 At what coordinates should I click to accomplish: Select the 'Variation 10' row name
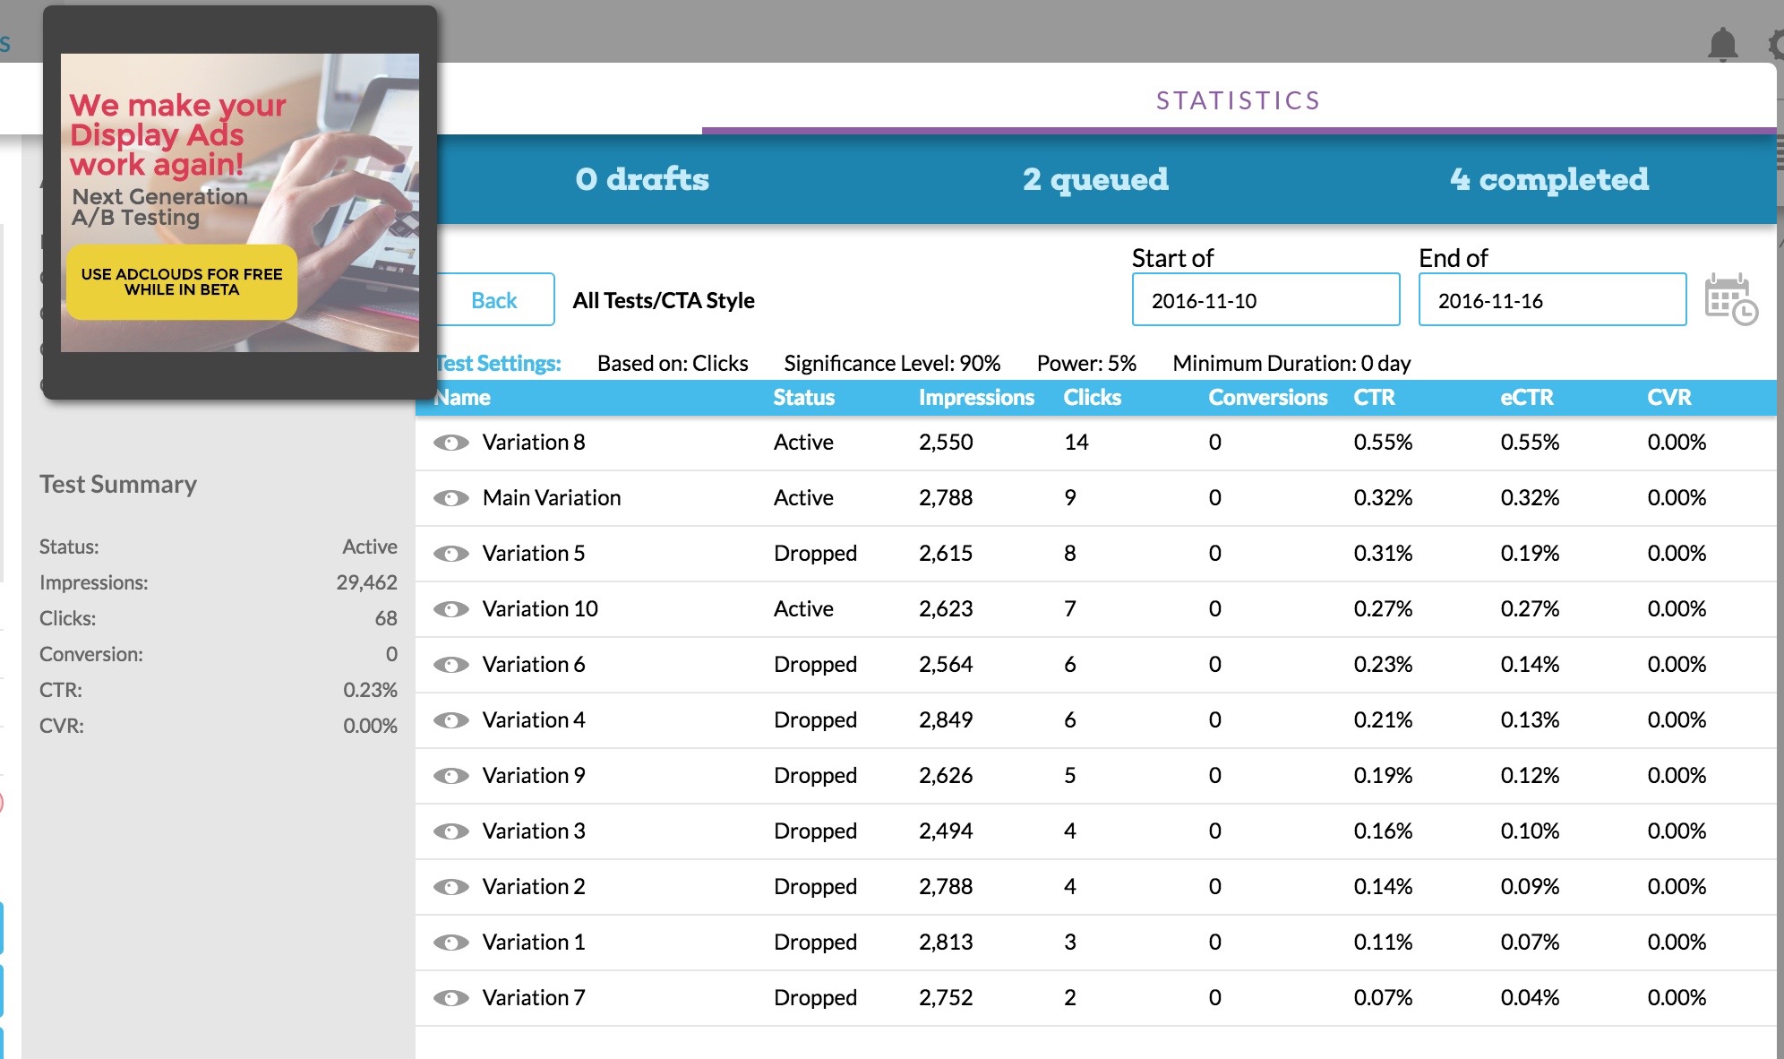coord(540,609)
